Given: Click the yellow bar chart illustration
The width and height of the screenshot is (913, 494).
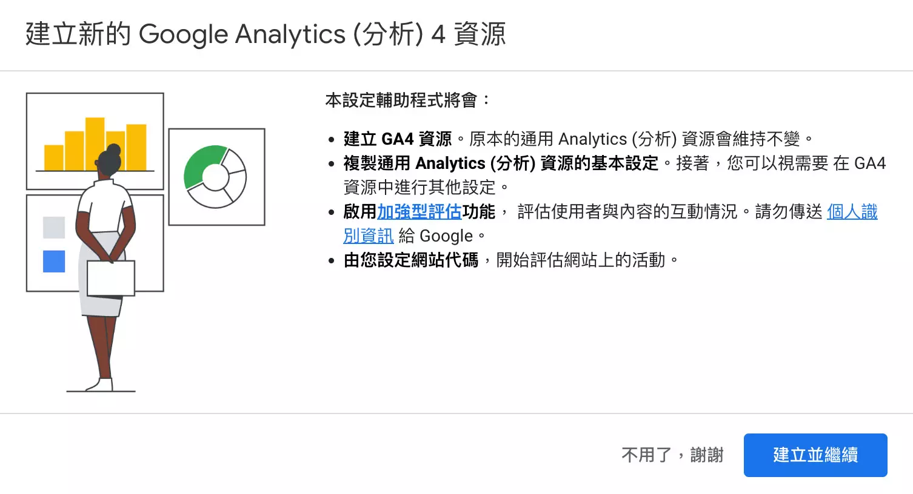Looking at the screenshot, I should point(67,145).
